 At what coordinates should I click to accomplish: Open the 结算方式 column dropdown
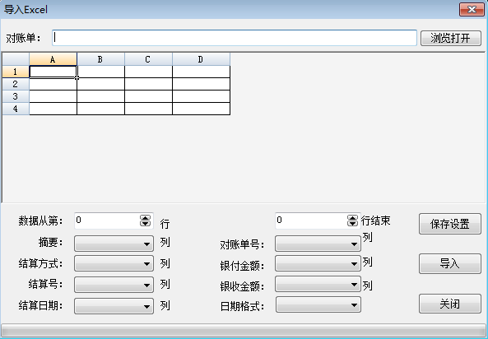(x=114, y=263)
